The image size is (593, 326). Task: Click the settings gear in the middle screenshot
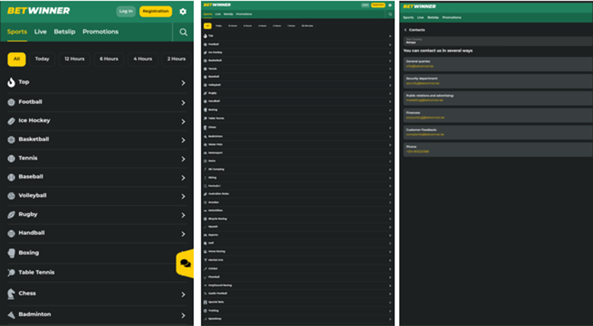390,5
